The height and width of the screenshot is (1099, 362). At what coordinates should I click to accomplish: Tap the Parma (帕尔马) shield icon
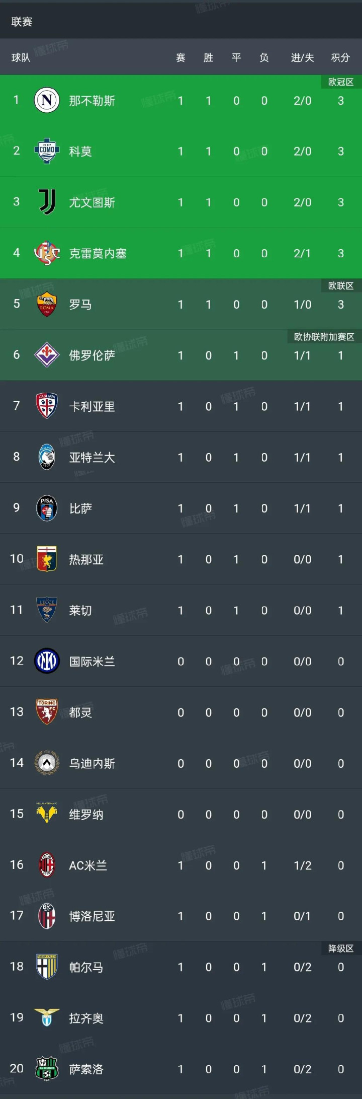tap(47, 967)
